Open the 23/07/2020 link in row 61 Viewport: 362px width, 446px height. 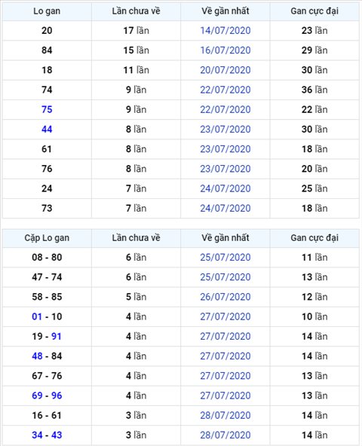pyautogui.click(x=225, y=148)
